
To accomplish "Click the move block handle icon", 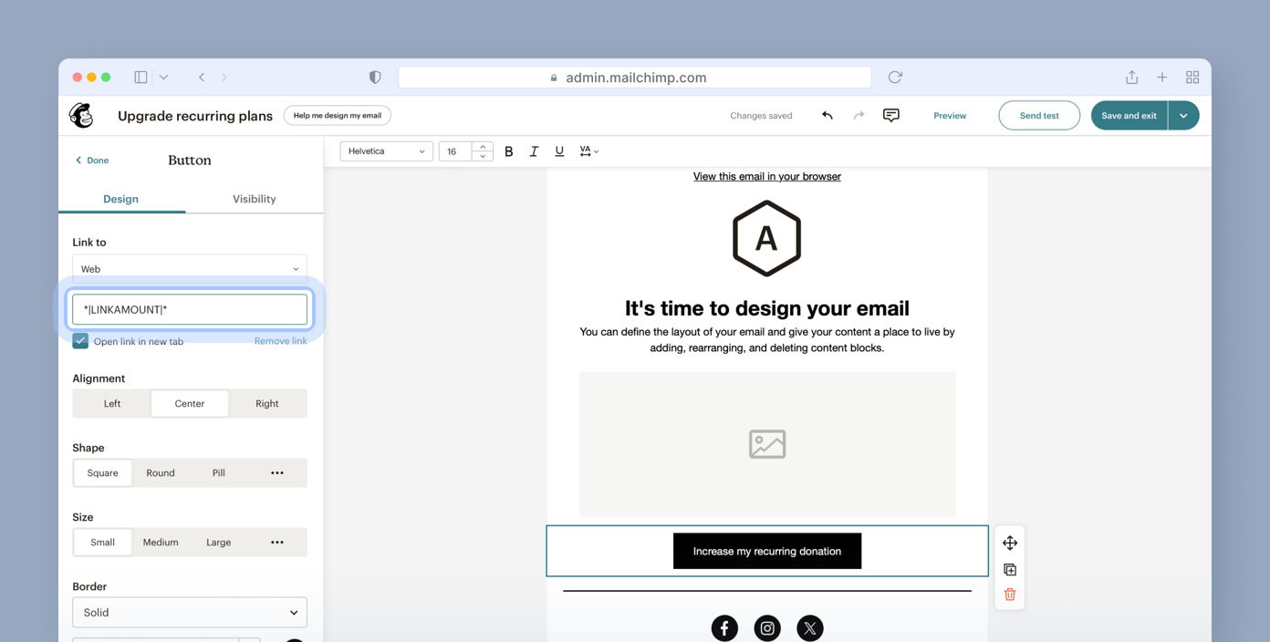I will pos(1009,543).
